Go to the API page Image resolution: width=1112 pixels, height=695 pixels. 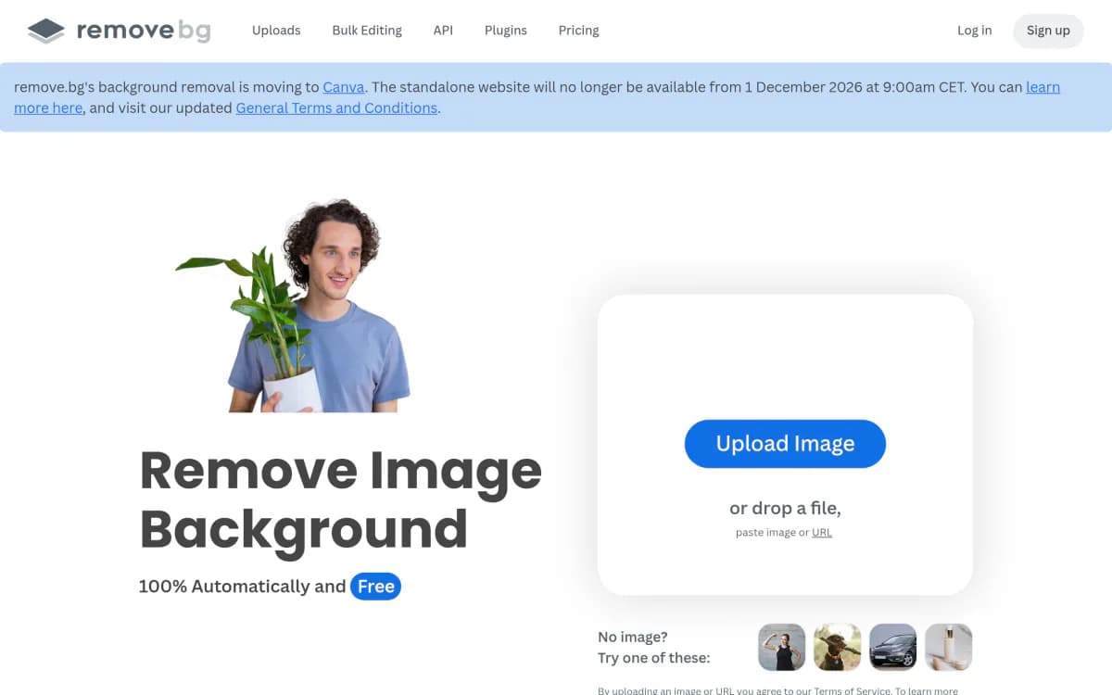443,31
